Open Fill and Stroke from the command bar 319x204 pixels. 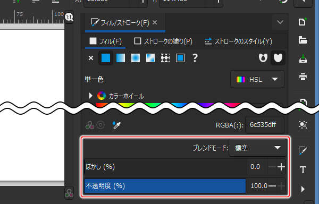(x=303, y=150)
